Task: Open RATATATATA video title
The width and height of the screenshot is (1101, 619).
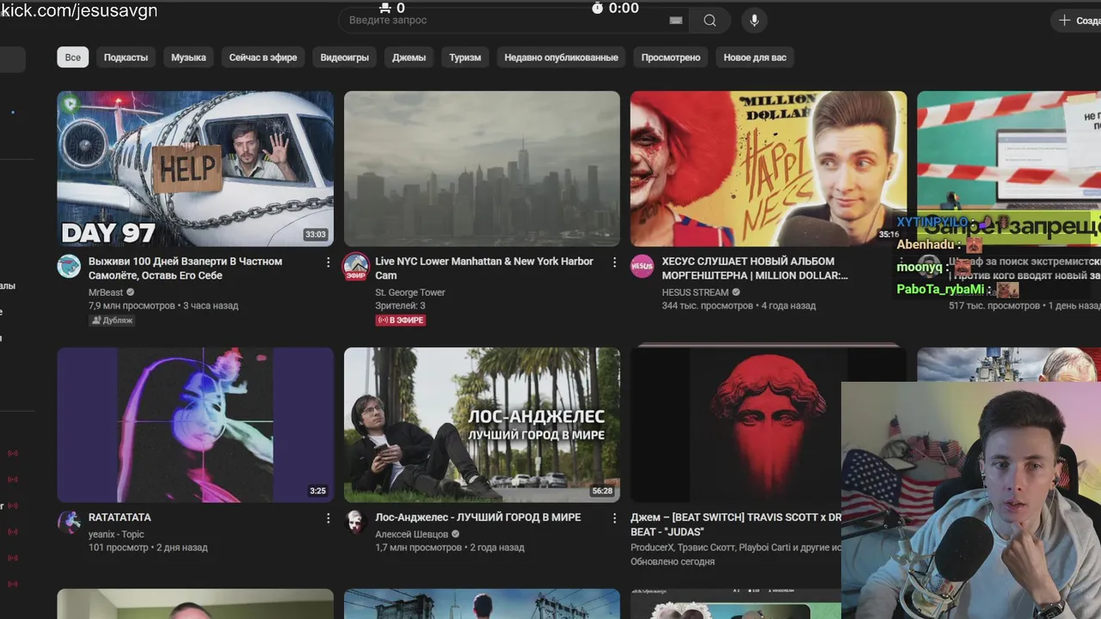Action: [x=120, y=518]
